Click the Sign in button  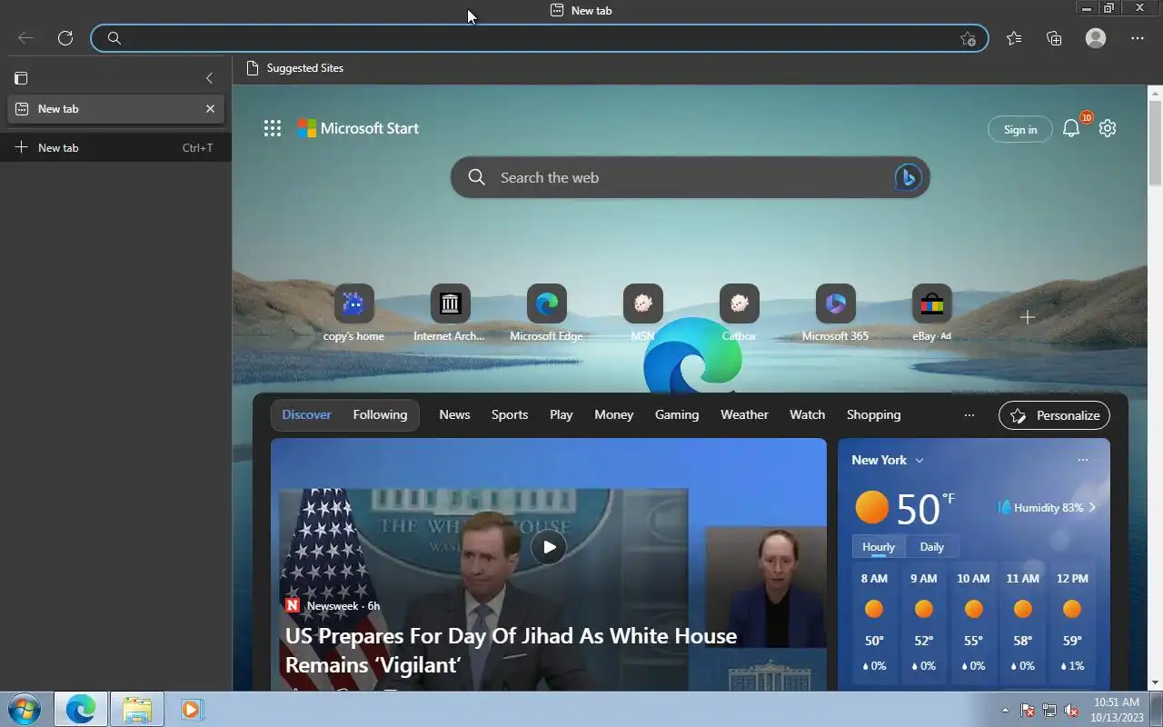1020,129
